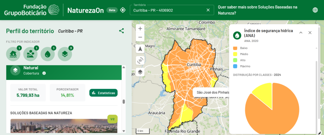Click the Máximo blue legend swatch
This screenshot has height=135, width=324.
[x=235, y=66]
